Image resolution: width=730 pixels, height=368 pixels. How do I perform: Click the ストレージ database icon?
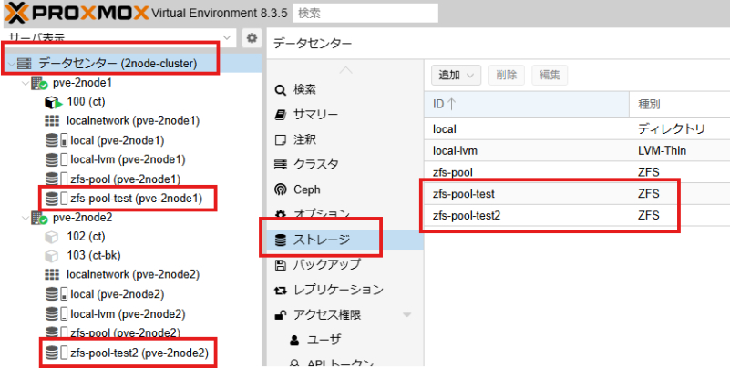click(281, 240)
